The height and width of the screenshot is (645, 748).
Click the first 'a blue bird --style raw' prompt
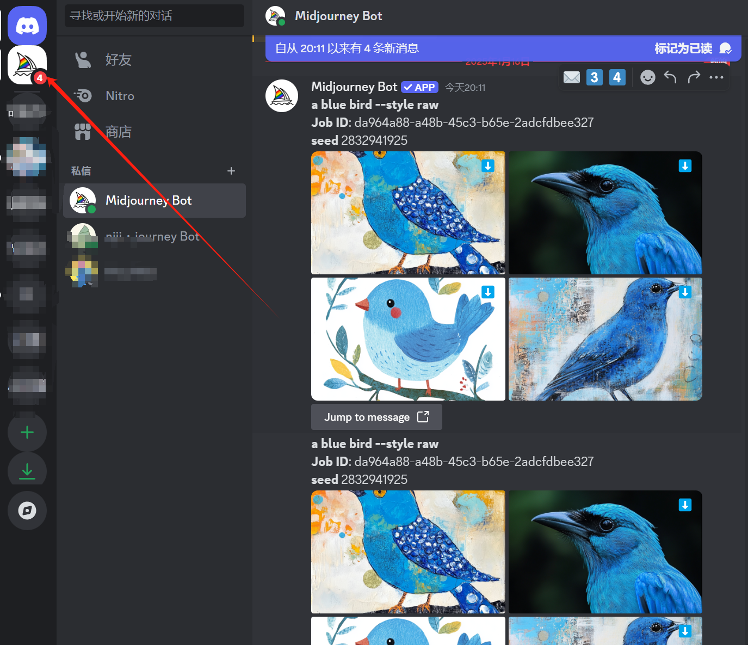tap(375, 105)
